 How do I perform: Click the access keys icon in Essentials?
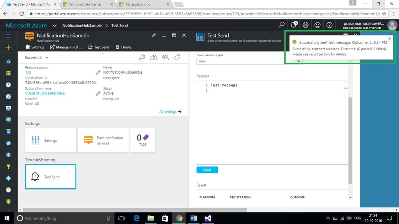(142, 58)
